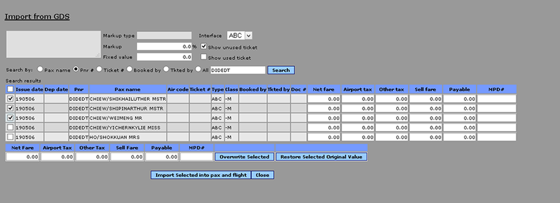Click the large text area at top left
This screenshot has width=560, height=203.
click(54, 45)
